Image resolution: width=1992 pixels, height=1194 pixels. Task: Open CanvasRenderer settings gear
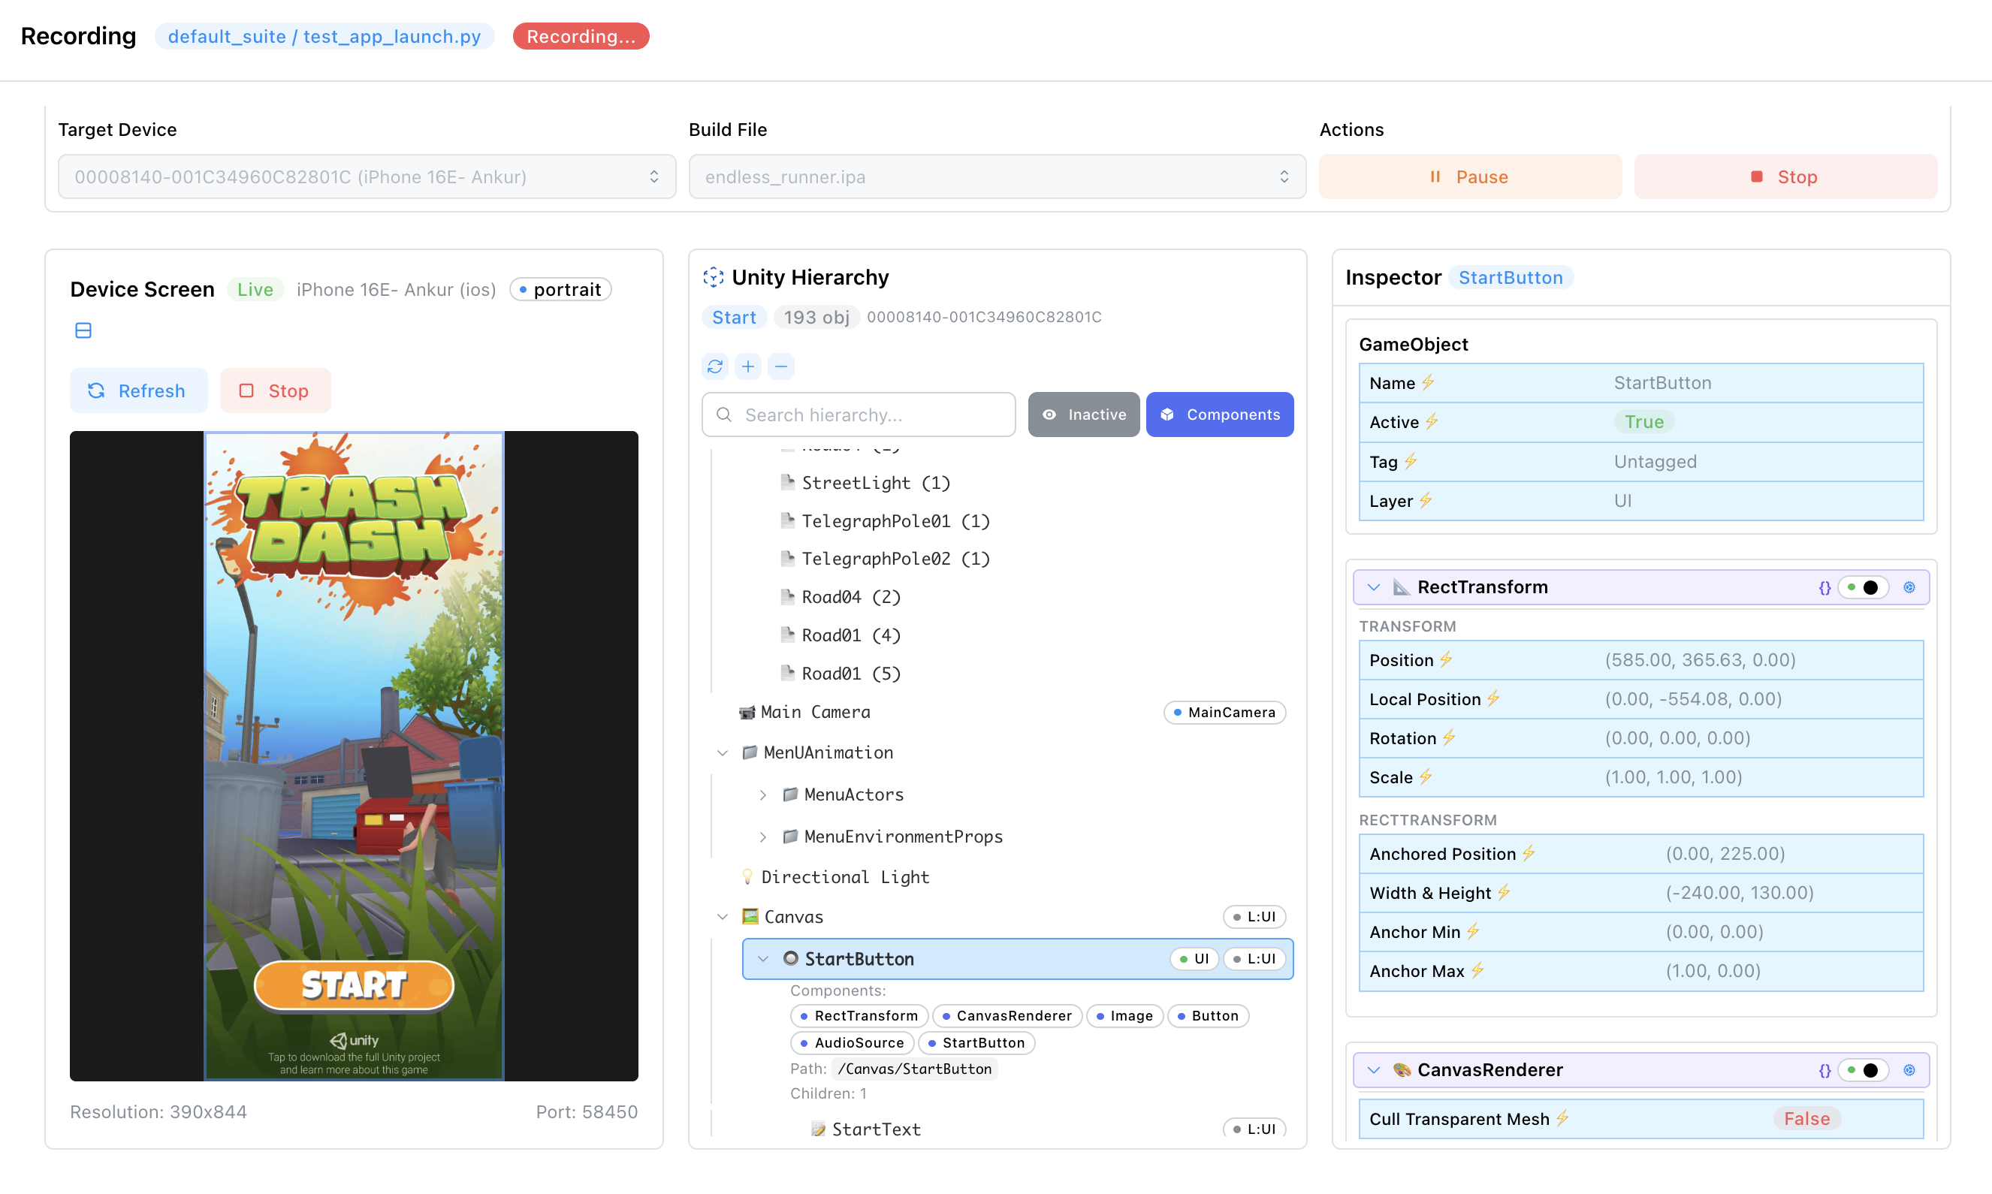[1909, 1070]
